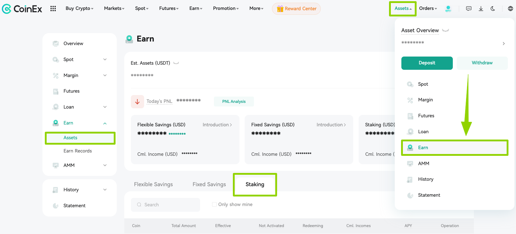Open the Spot dropdown in the top navigation
The height and width of the screenshot is (234, 516).
click(x=142, y=8)
